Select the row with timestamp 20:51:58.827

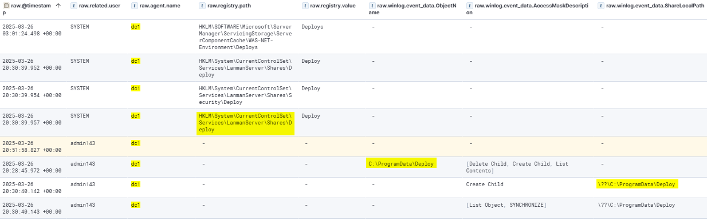354,146
